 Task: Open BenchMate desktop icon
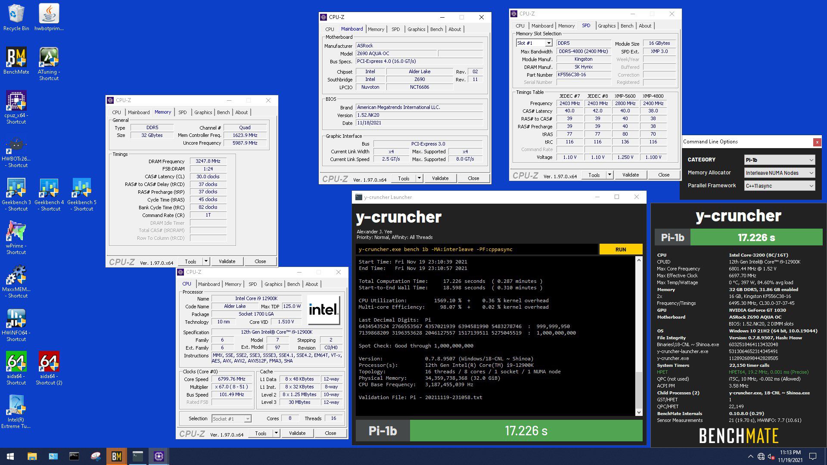coord(16,61)
